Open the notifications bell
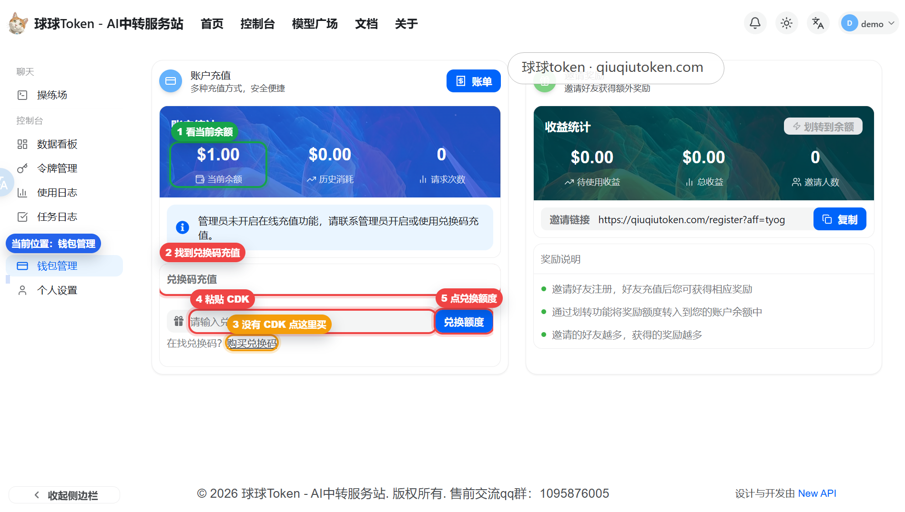The width and height of the screenshot is (905, 512). click(x=755, y=23)
